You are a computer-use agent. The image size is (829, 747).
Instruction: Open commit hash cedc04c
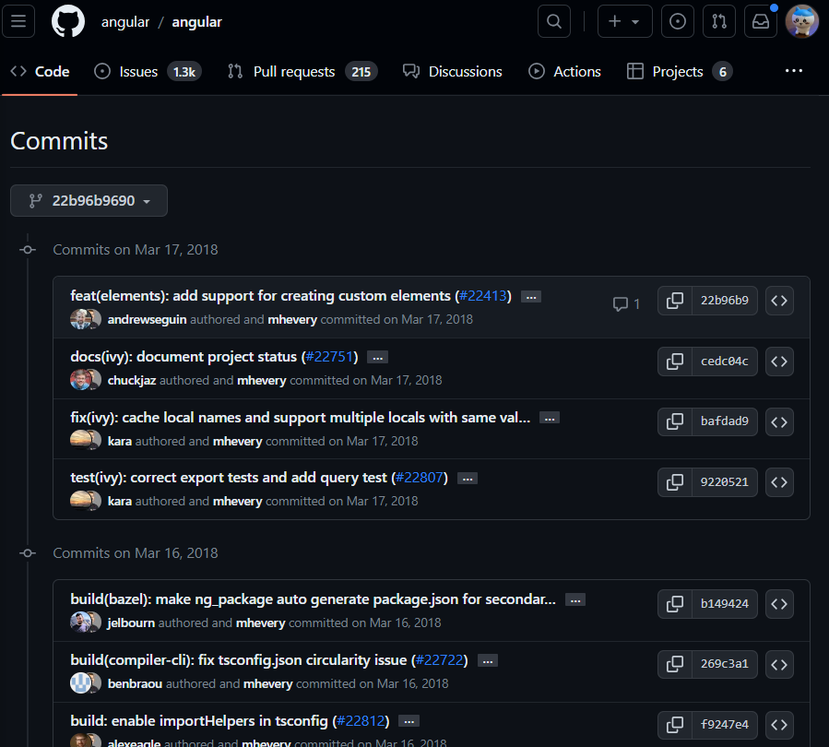[724, 362]
